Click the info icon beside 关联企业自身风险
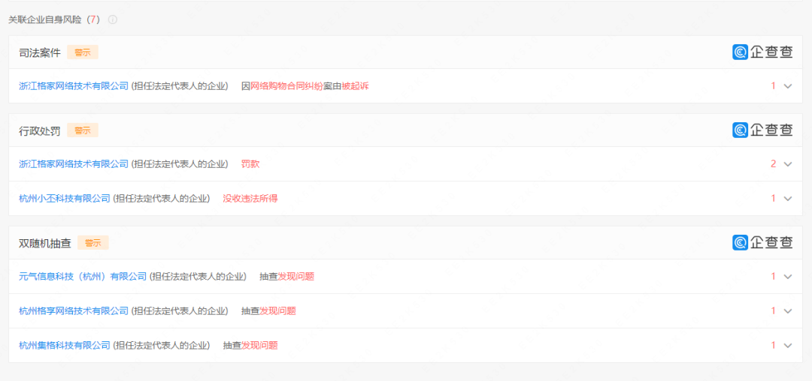812x381 pixels. click(x=112, y=19)
